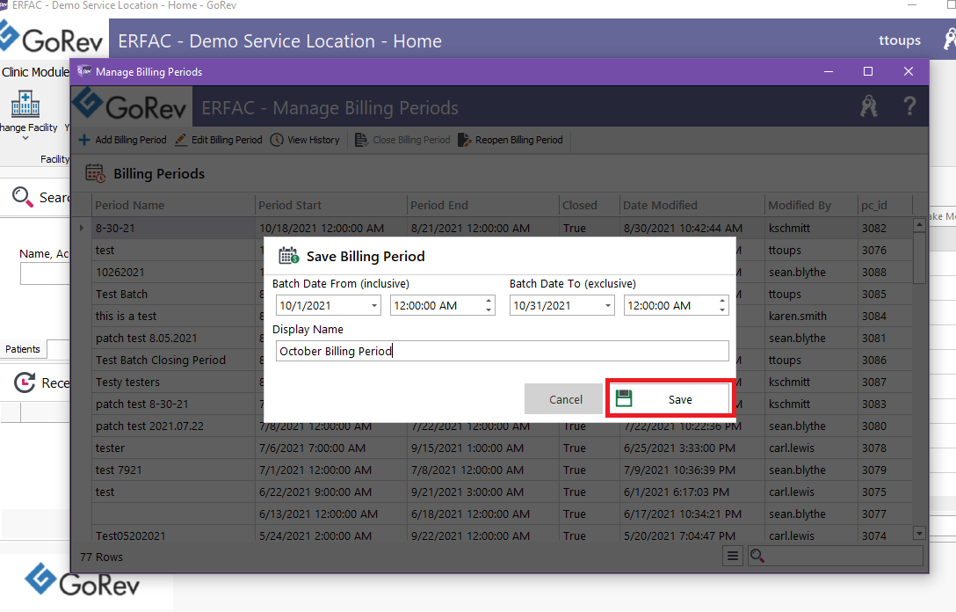
Task: Click the Search magnifier icon in main window
Action: coord(23,197)
